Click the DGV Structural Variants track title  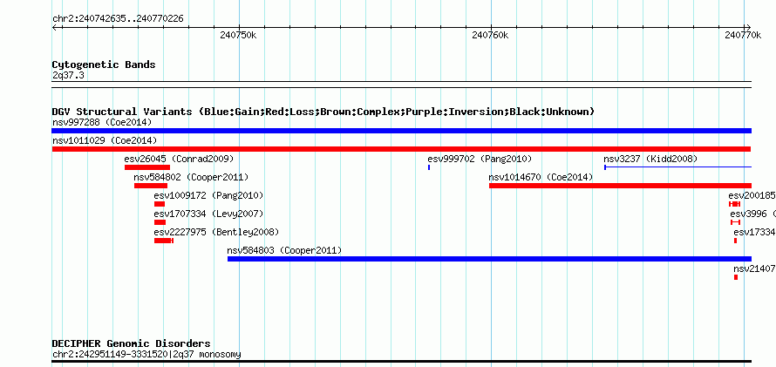pos(323,112)
